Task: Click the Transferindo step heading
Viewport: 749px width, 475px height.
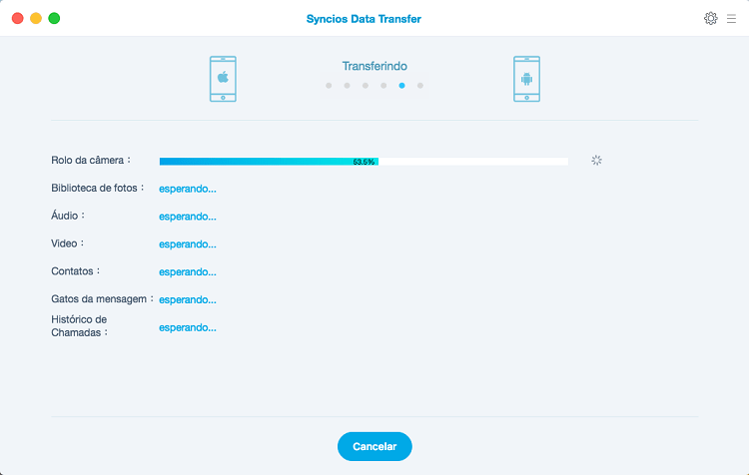Action: 374,66
